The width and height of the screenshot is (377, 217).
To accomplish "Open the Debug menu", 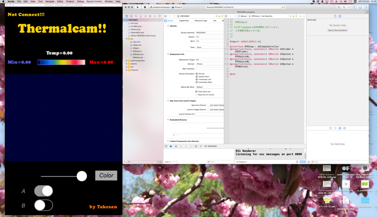I will [80, 1].
